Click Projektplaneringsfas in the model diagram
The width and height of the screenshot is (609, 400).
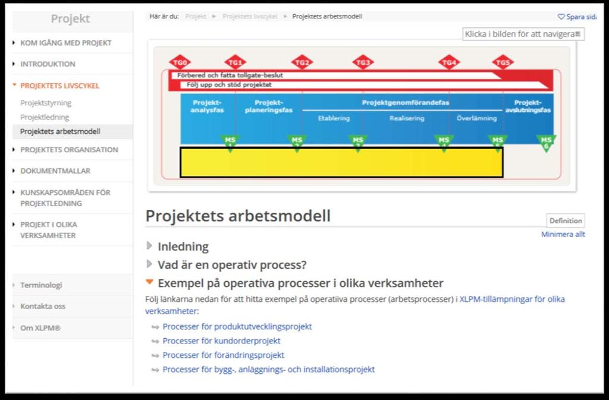click(268, 106)
